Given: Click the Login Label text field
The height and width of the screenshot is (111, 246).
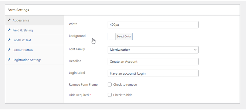Looking at the screenshot, I should [x=153, y=73].
